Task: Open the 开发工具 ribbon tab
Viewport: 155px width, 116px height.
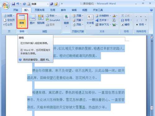Action: [98, 10]
